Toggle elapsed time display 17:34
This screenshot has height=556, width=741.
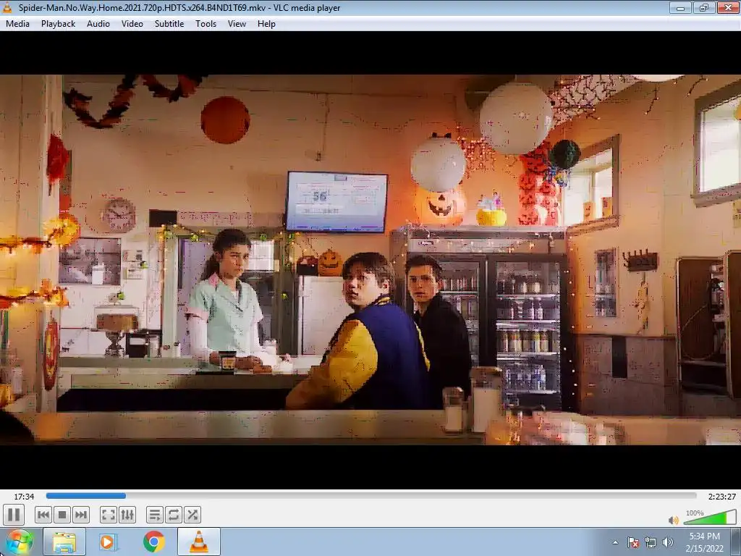(24, 497)
